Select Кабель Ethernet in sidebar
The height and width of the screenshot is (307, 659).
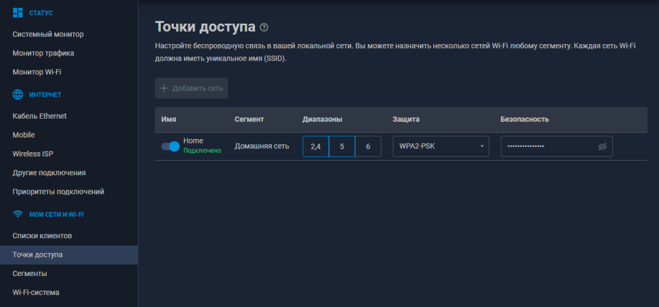point(40,116)
